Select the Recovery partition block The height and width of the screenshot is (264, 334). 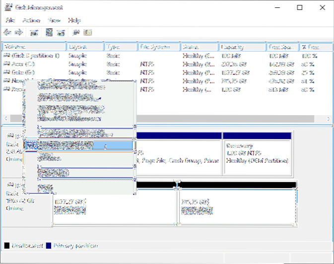(x=258, y=154)
